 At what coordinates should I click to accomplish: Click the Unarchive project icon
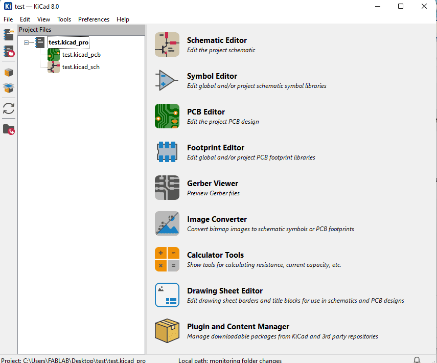point(9,88)
